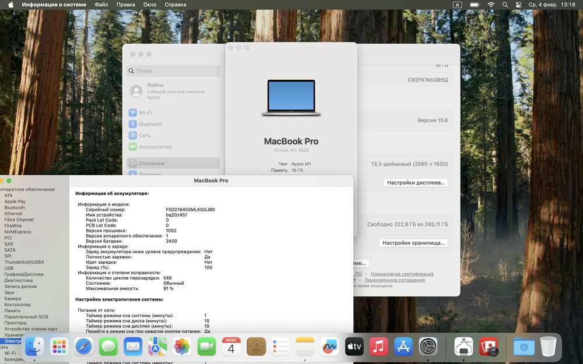The height and width of the screenshot is (364, 583).
Task: Open the Файл menu
Action: pyautogui.click(x=101, y=5)
